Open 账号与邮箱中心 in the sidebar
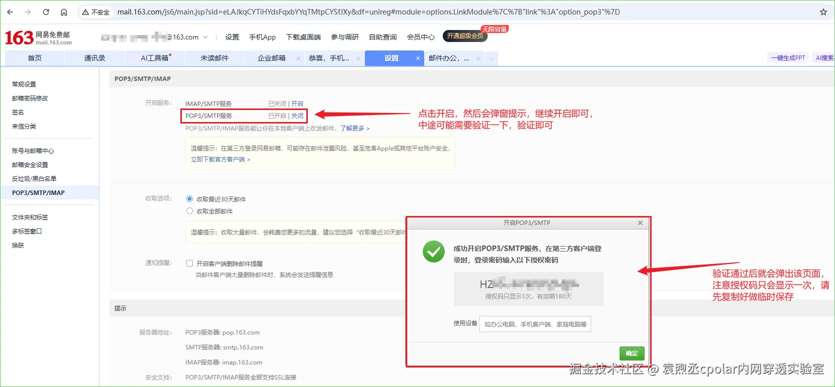Viewport: 835px width, 387px height. point(33,150)
